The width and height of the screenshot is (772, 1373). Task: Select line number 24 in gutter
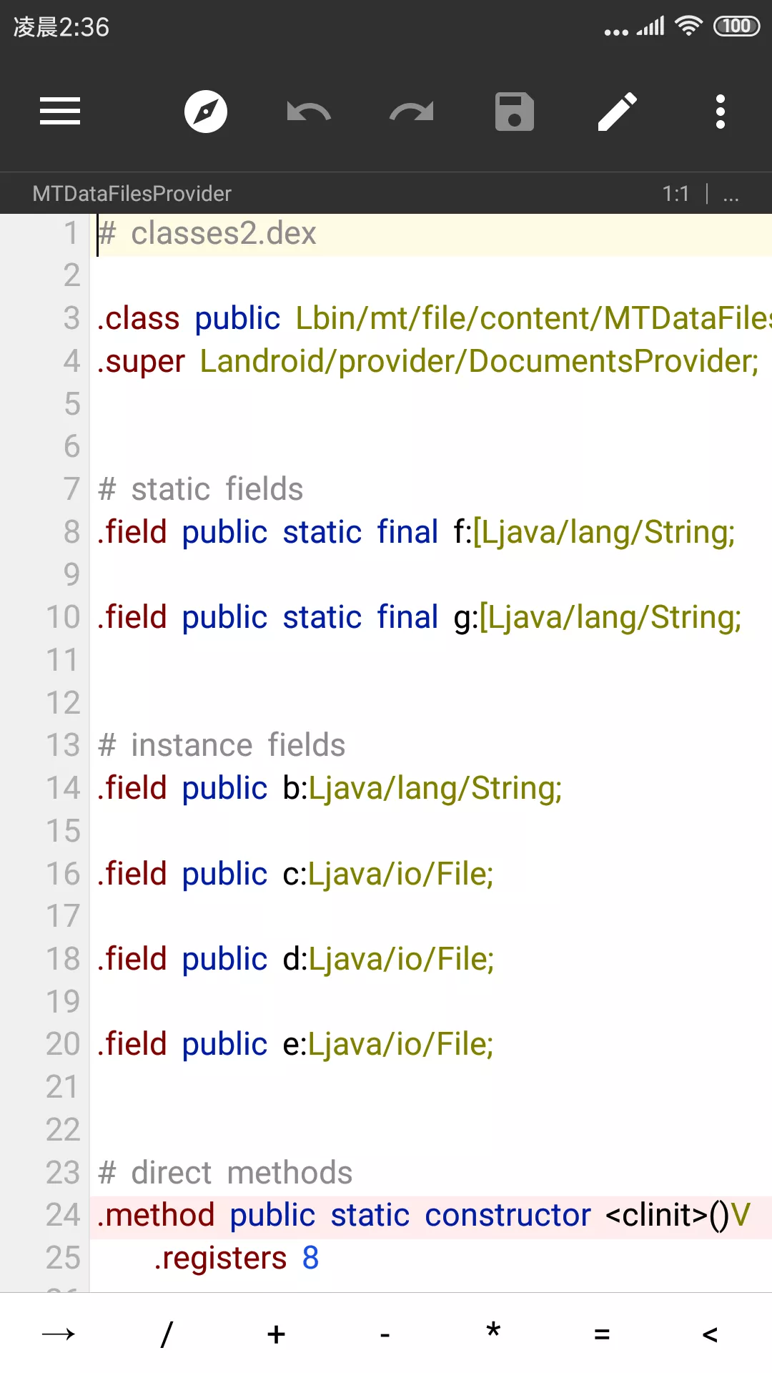(x=63, y=1215)
